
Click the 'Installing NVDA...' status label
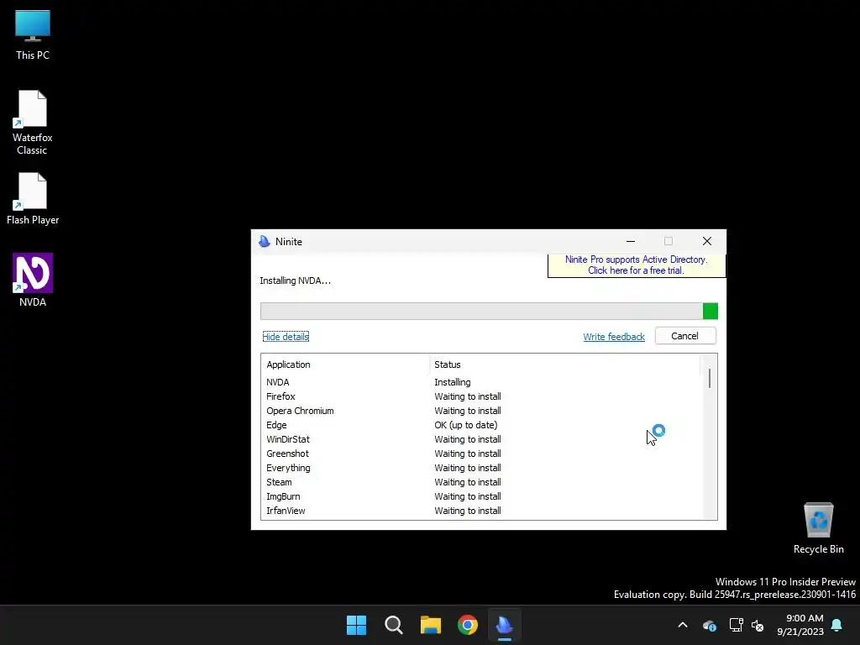(295, 281)
